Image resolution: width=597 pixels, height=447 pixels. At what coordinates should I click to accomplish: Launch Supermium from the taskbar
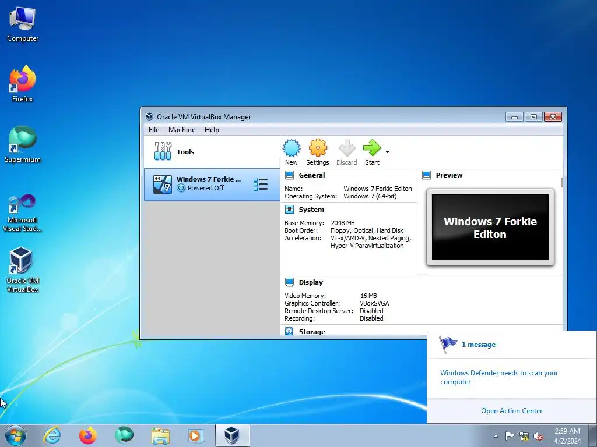click(x=124, y=435)
